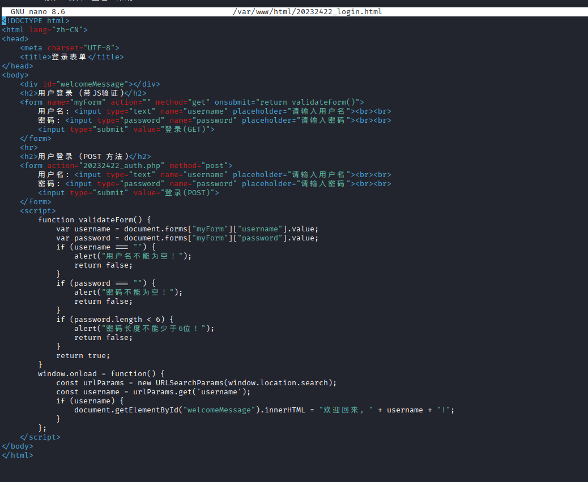The width and height of the screenshot is (588, 482).
Task: Click the 'const username = urlParams.get' line
Action: pos(154,391)
